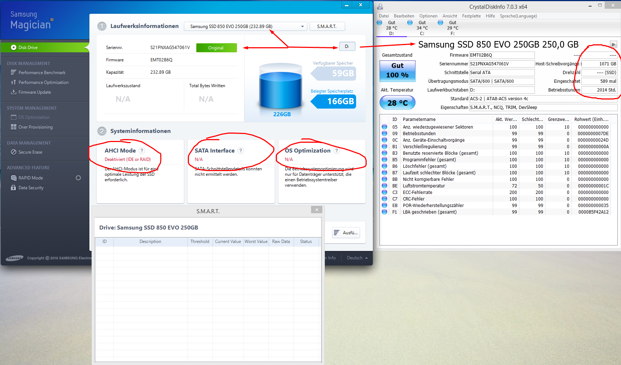This screenshot has width=621, height=365.
Task: Open the drive selection dropdown
Action: pos(246,27)
